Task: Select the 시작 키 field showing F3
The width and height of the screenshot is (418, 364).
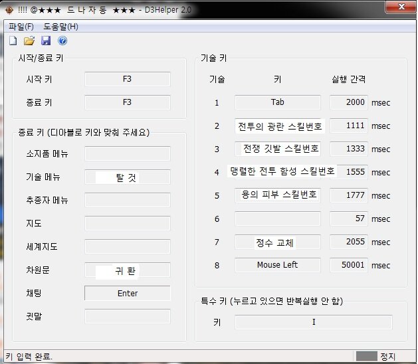Action: (128, 79)
